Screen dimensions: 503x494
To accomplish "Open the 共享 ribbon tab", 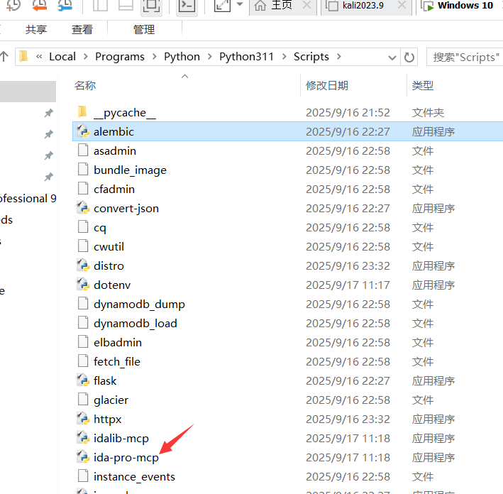I will pyautogui.click(x=36, y=30).
